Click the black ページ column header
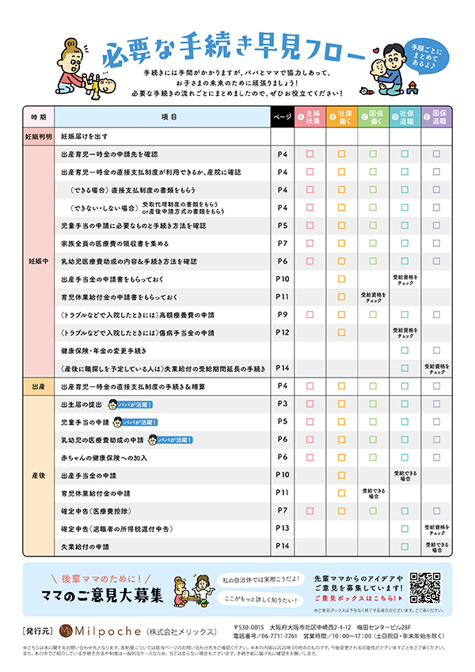This screenshot has height=672, width=475. pyautogui.click(x=283, y=117)
